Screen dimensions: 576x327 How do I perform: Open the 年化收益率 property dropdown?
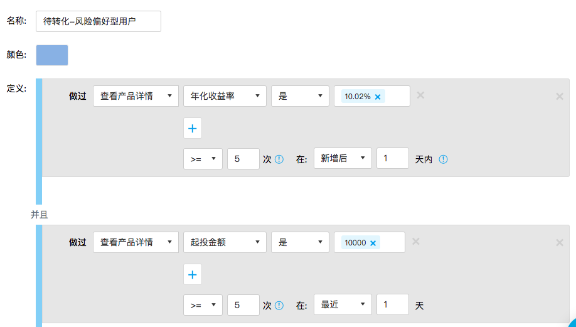(225, 96)
